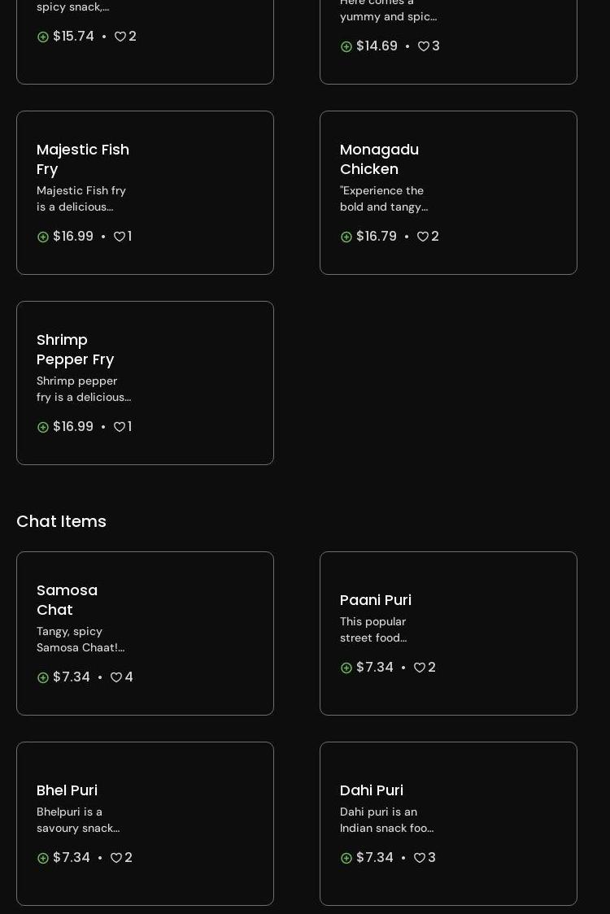Add the $14.69 item to cart
Screen dimensions: 610x914
[346, 46]
